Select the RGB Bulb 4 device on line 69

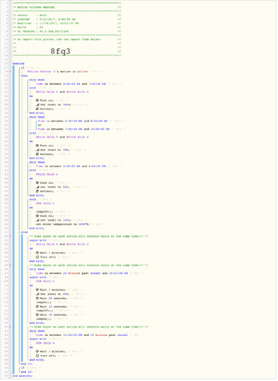[x=45, y=281]
